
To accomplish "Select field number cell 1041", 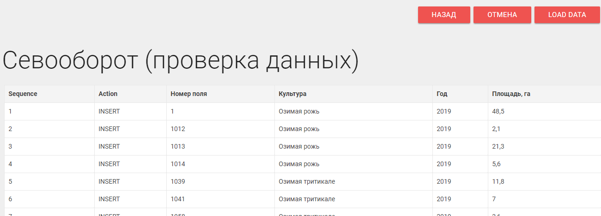I will click(x=178, y=199).
